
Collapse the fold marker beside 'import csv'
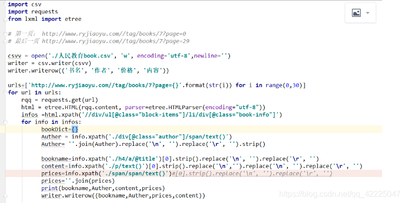click(x=5, y=4)
